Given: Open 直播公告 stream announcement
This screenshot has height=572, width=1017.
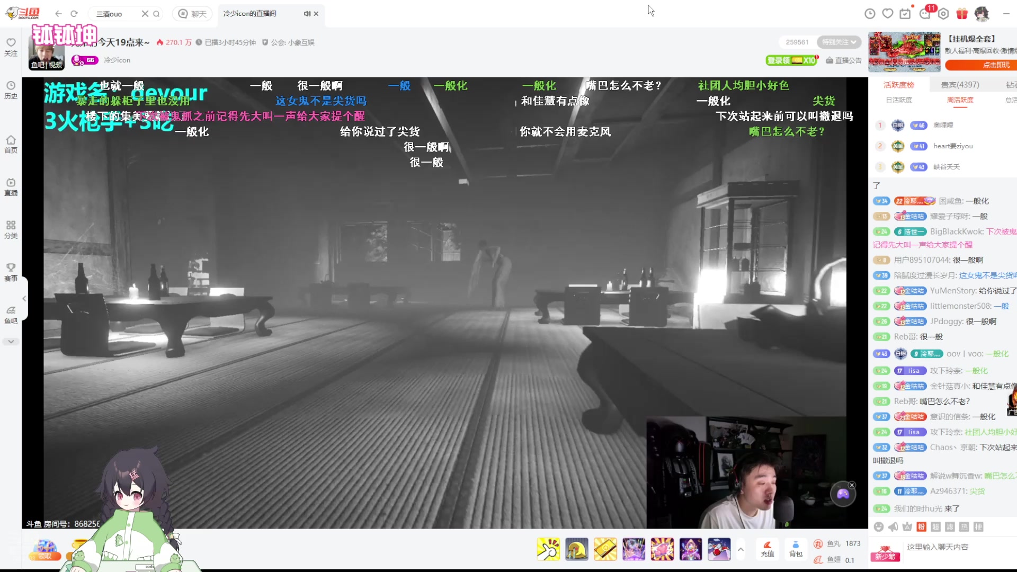Looking at the screenshot, I should [x=844, y=60].
